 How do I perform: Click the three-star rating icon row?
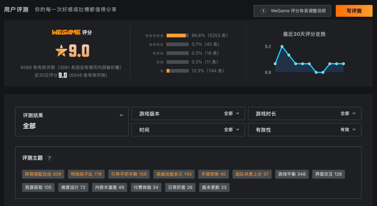click(x=158, y=53)
